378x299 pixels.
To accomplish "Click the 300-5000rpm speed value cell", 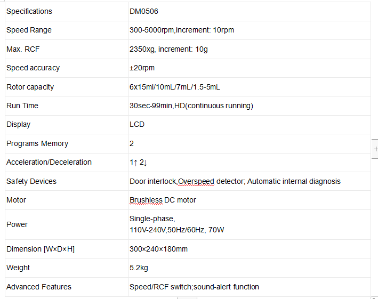I will pyautogui.click(x=181, y=30).
